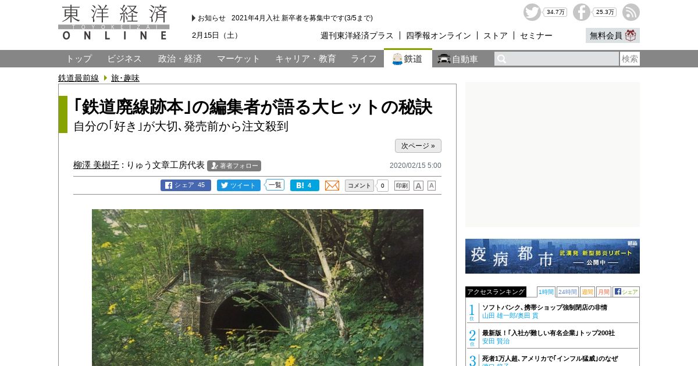Screen dimensions: 698x366
Task: Open the マーケット nav tab
Action: [238, 59]
